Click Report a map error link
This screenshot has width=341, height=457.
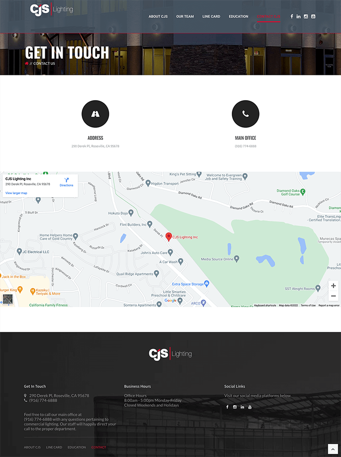pyautogui.click(x=329, y=305)
